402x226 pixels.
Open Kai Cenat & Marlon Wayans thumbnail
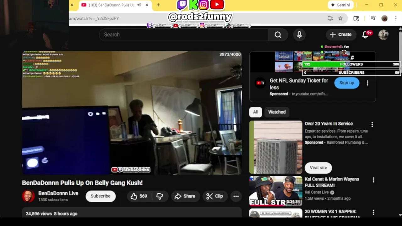point(276,191)
